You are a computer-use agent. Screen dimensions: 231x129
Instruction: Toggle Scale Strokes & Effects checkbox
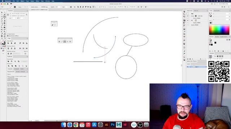pos(8,36)
